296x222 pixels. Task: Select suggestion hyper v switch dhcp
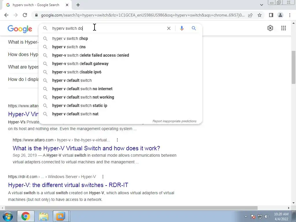pos(120,38)
